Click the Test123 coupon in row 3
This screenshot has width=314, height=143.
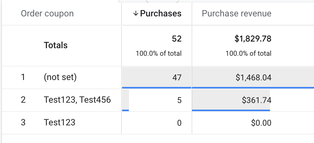point(59,122)
